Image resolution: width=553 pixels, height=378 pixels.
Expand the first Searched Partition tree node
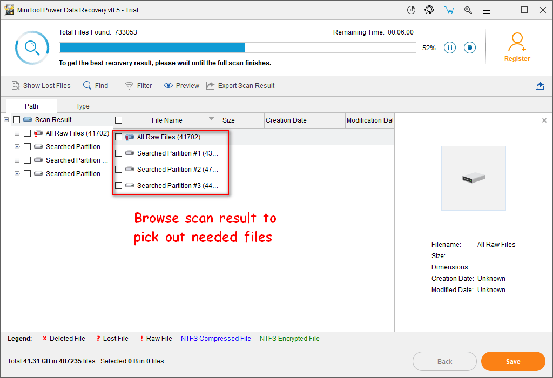point(17,147)
